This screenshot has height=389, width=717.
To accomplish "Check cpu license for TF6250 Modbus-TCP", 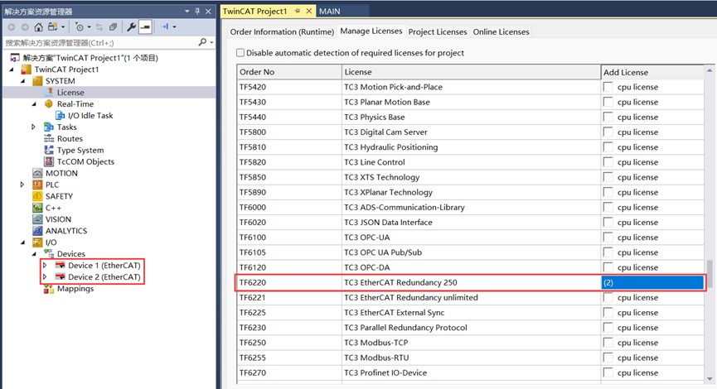I will click(x=608, y=343).
